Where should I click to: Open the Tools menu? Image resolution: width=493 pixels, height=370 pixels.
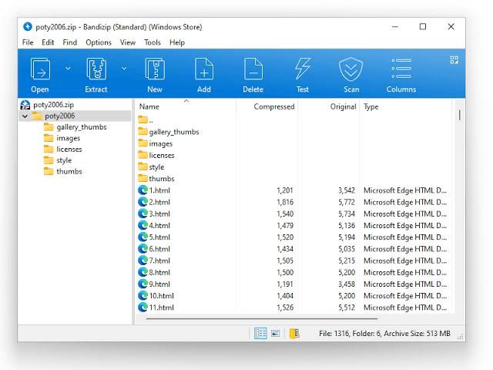(153, 42)
